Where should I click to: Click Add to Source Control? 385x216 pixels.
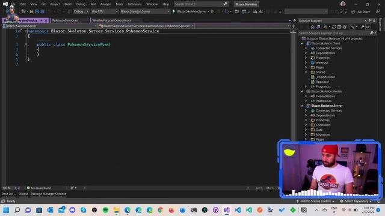click(x=315, y=201)
